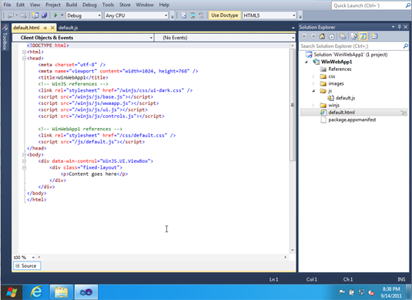The image size is (412, 300).
Task: Click the Source view button
Action: [27, 266]
